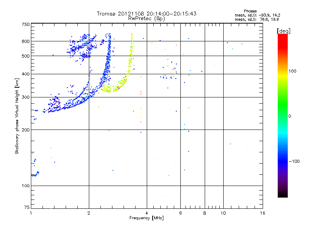Click the 'mean, sd,X: 78.8, 18.9' line

[x=256, y=19]
